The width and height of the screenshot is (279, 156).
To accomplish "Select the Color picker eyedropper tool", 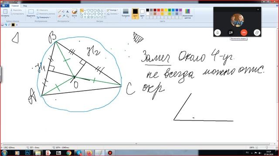I will [63, 16].
